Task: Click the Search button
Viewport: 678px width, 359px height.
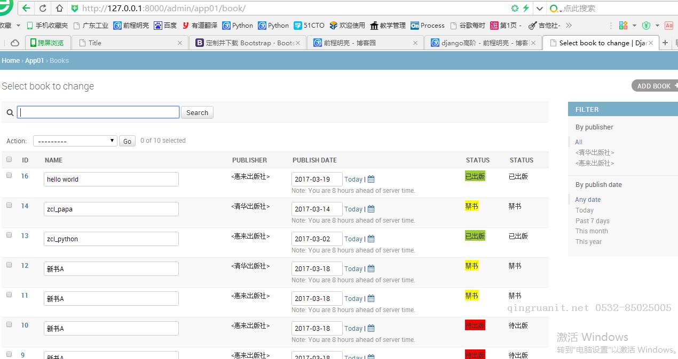Action: 197,112
